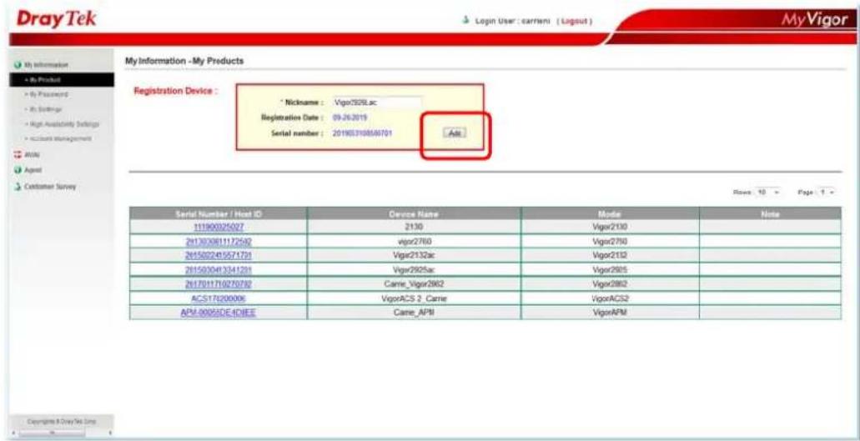Click the Logout link
This screenshot has height=441, width=860.
[576, 21]
